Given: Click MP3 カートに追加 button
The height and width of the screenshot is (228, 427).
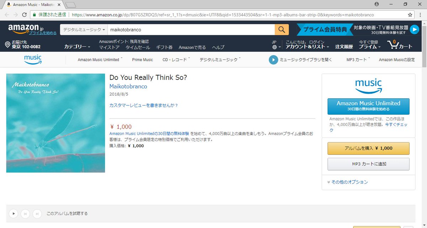Looking at the screenshot, I should tap(368, 164).
